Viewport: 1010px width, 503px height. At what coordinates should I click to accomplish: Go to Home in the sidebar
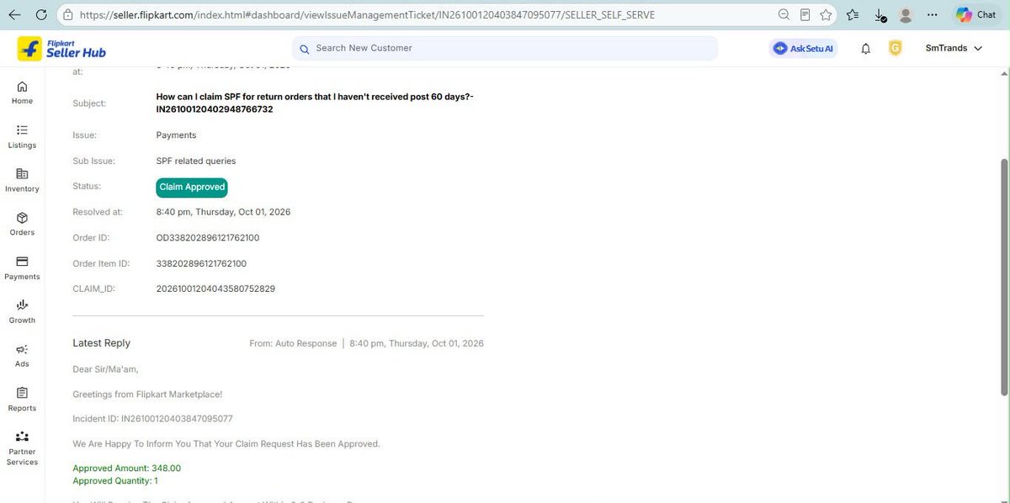click(22, 93)
